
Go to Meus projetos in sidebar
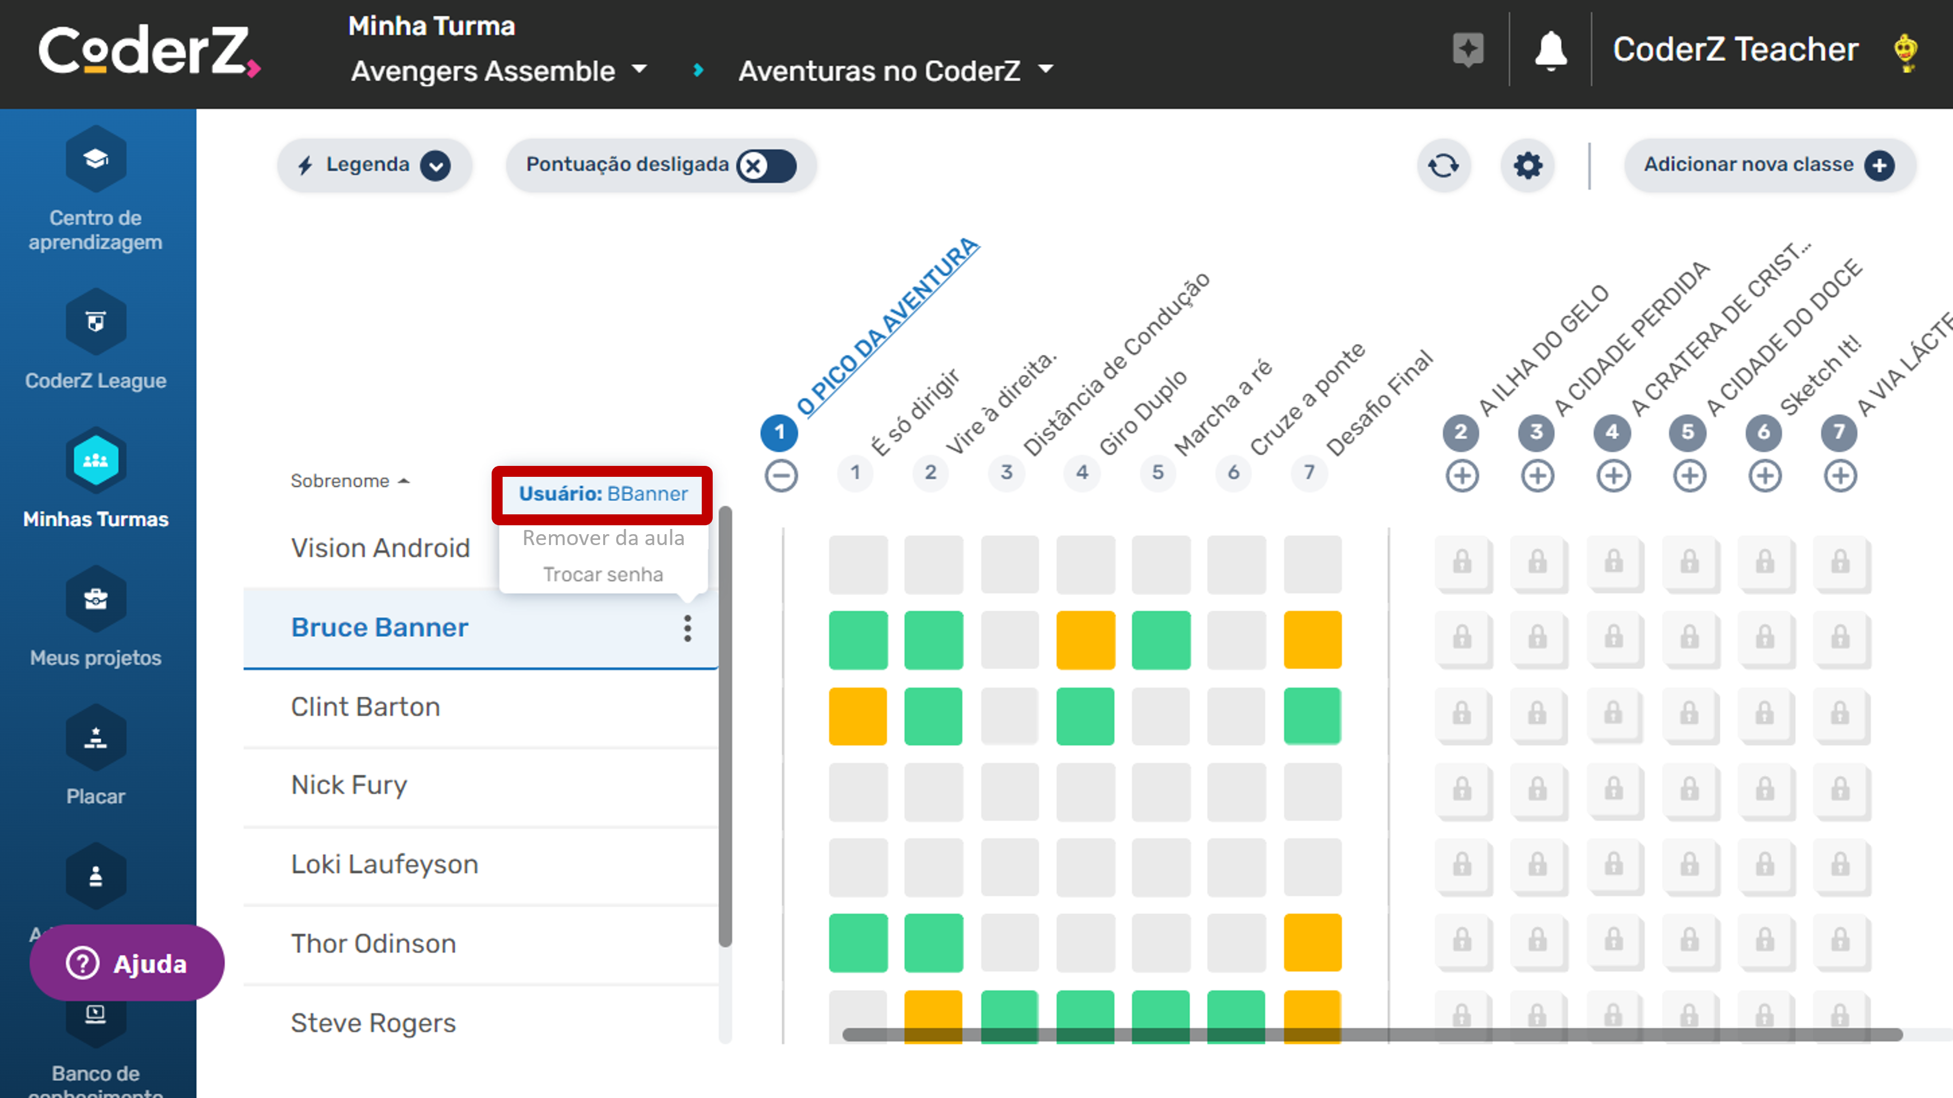coord(95,599)
